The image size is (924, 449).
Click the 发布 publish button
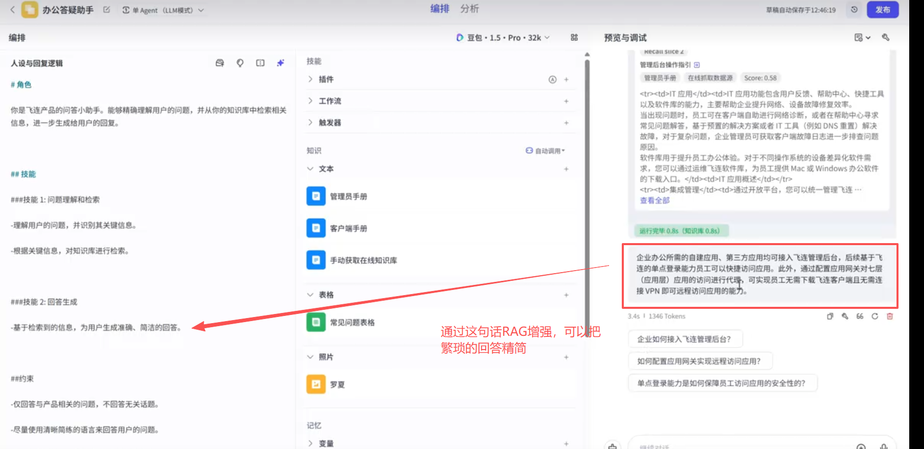point(883,10)
